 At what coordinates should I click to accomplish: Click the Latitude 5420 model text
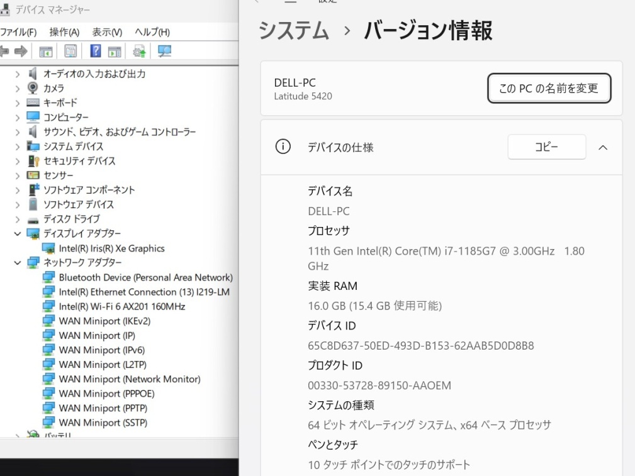click(303, 97)
